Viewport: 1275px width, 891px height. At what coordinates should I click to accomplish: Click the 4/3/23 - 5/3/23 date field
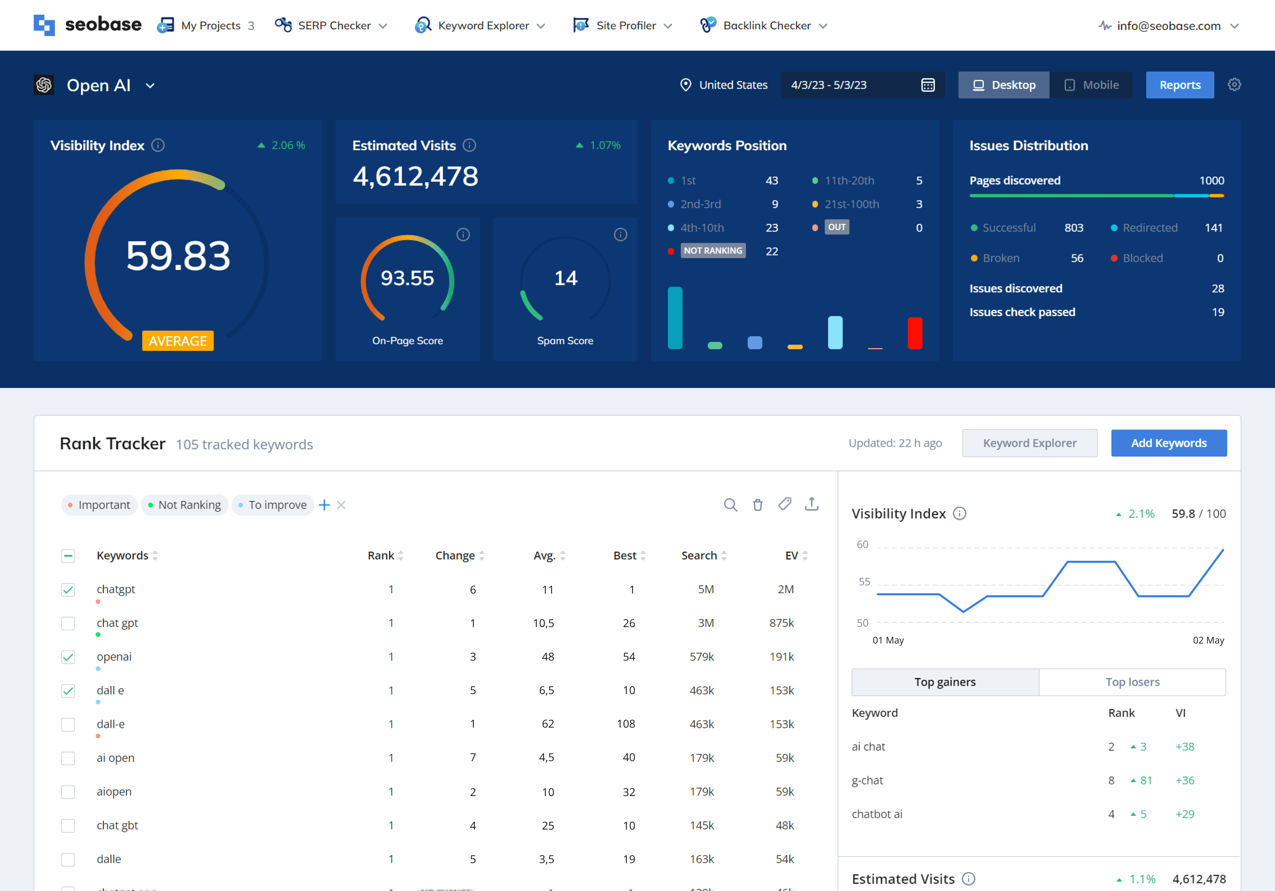tap(862, 85)
